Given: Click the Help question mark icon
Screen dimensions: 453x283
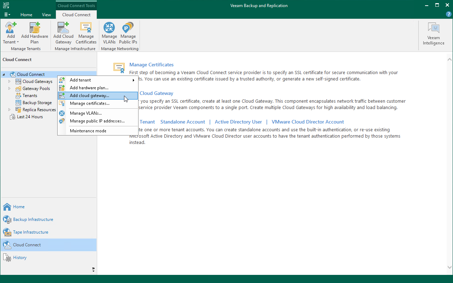Looking at the screenshot, I should pos(448,14).
